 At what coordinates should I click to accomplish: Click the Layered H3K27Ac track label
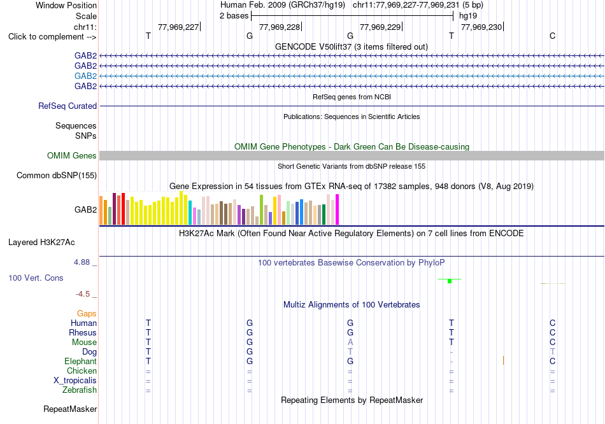click(41, 243)
